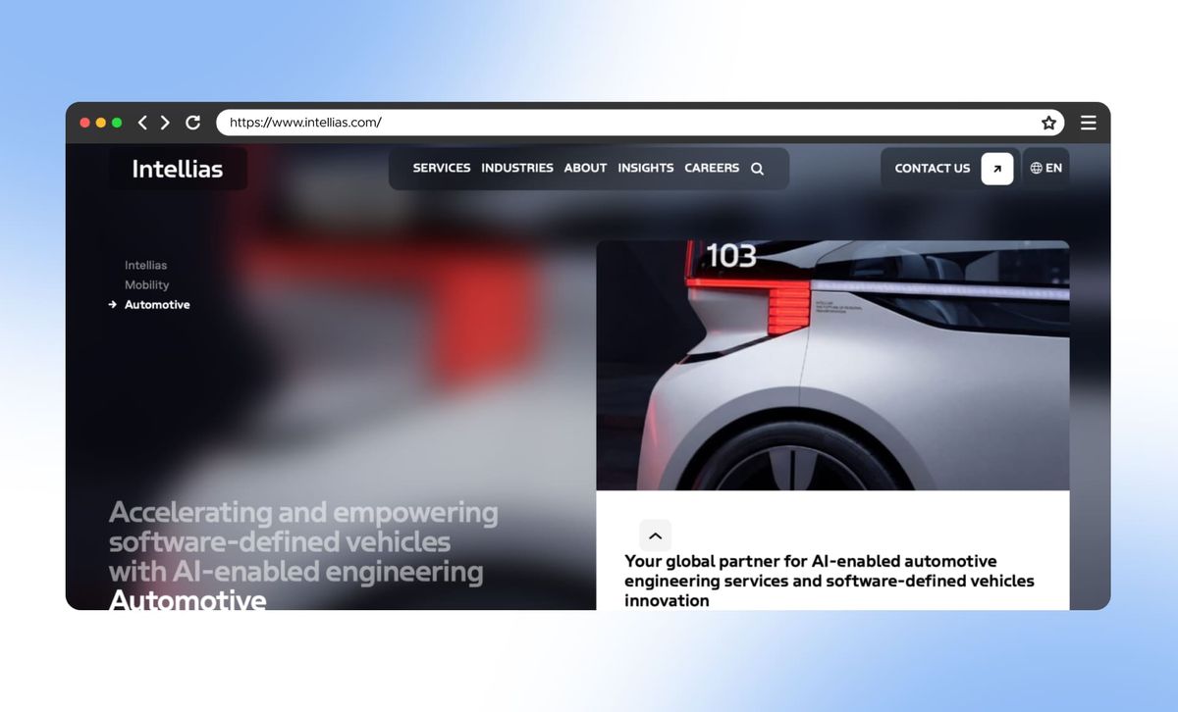
Task: Bookmark page with the star icon
Action: tap(1048, 123)
